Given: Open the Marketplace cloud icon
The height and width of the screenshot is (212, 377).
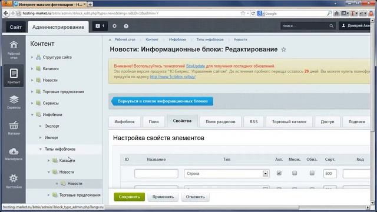Looking at the screenshot, I should 14,154.
